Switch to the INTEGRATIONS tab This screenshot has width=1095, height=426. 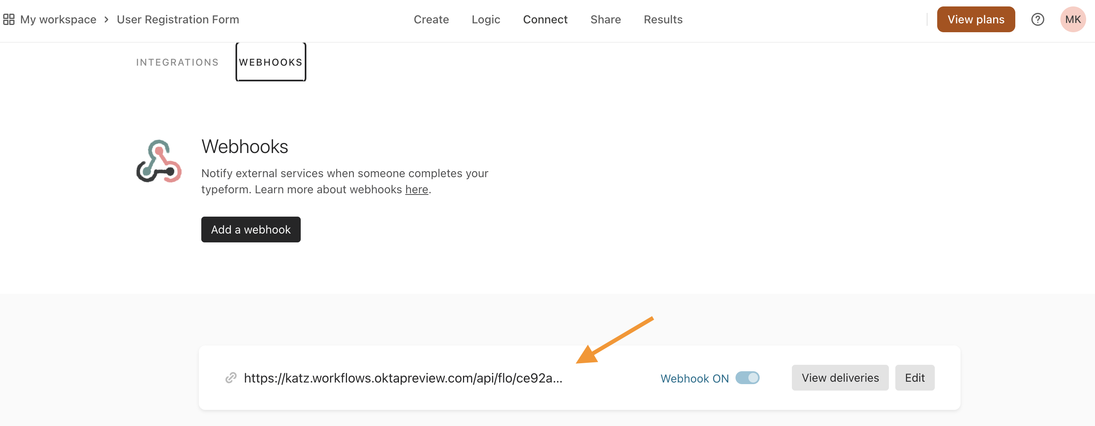177,62
